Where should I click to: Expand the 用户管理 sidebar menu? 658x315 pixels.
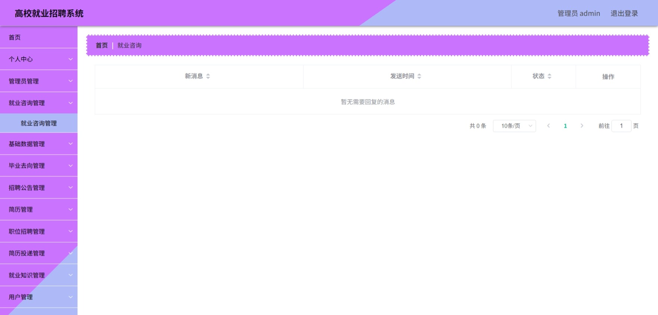coord(39,297)
